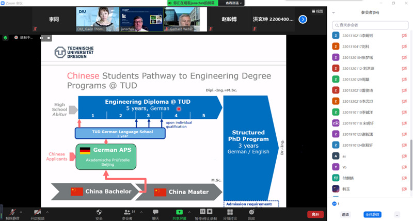
Task: Click camera-off icon for 2201910118 participant
Action: [x=404, y=123]
